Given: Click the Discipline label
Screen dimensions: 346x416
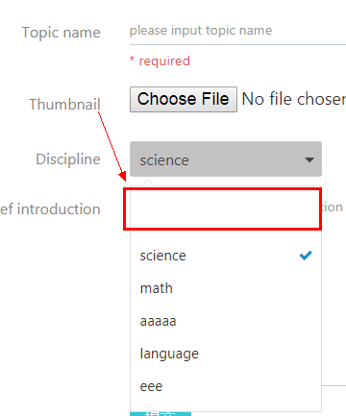Looking at the screenshot, I should pos(68,159).
